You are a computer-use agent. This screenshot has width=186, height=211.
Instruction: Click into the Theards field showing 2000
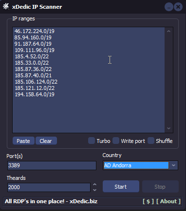[49, 187]
